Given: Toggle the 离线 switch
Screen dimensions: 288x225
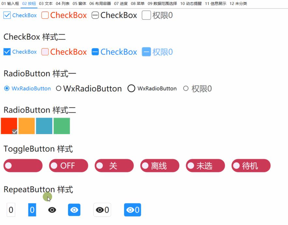Looking at the screenshot, I should 160,165.
